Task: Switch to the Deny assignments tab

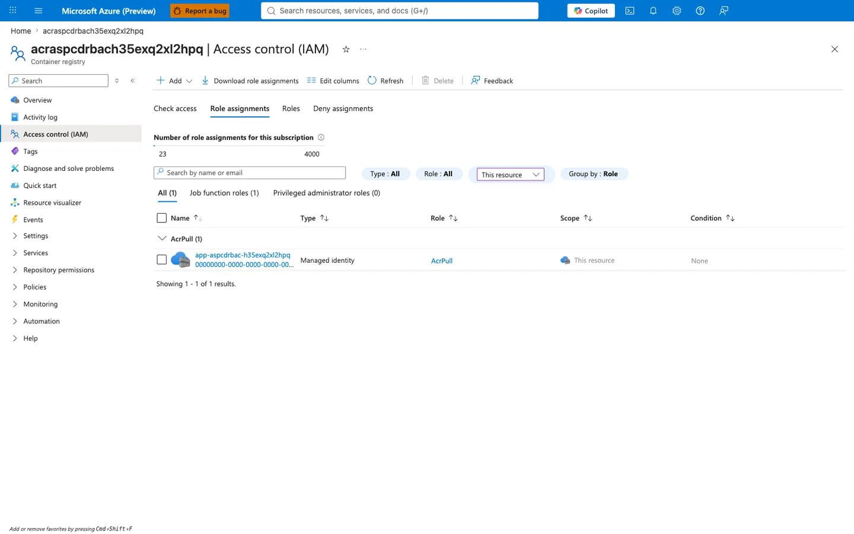Action: tap(343, 109)
